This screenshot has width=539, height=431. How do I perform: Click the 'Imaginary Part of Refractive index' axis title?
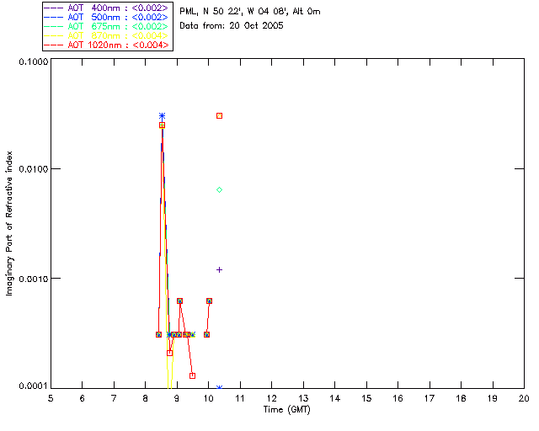tap(9, 223)
